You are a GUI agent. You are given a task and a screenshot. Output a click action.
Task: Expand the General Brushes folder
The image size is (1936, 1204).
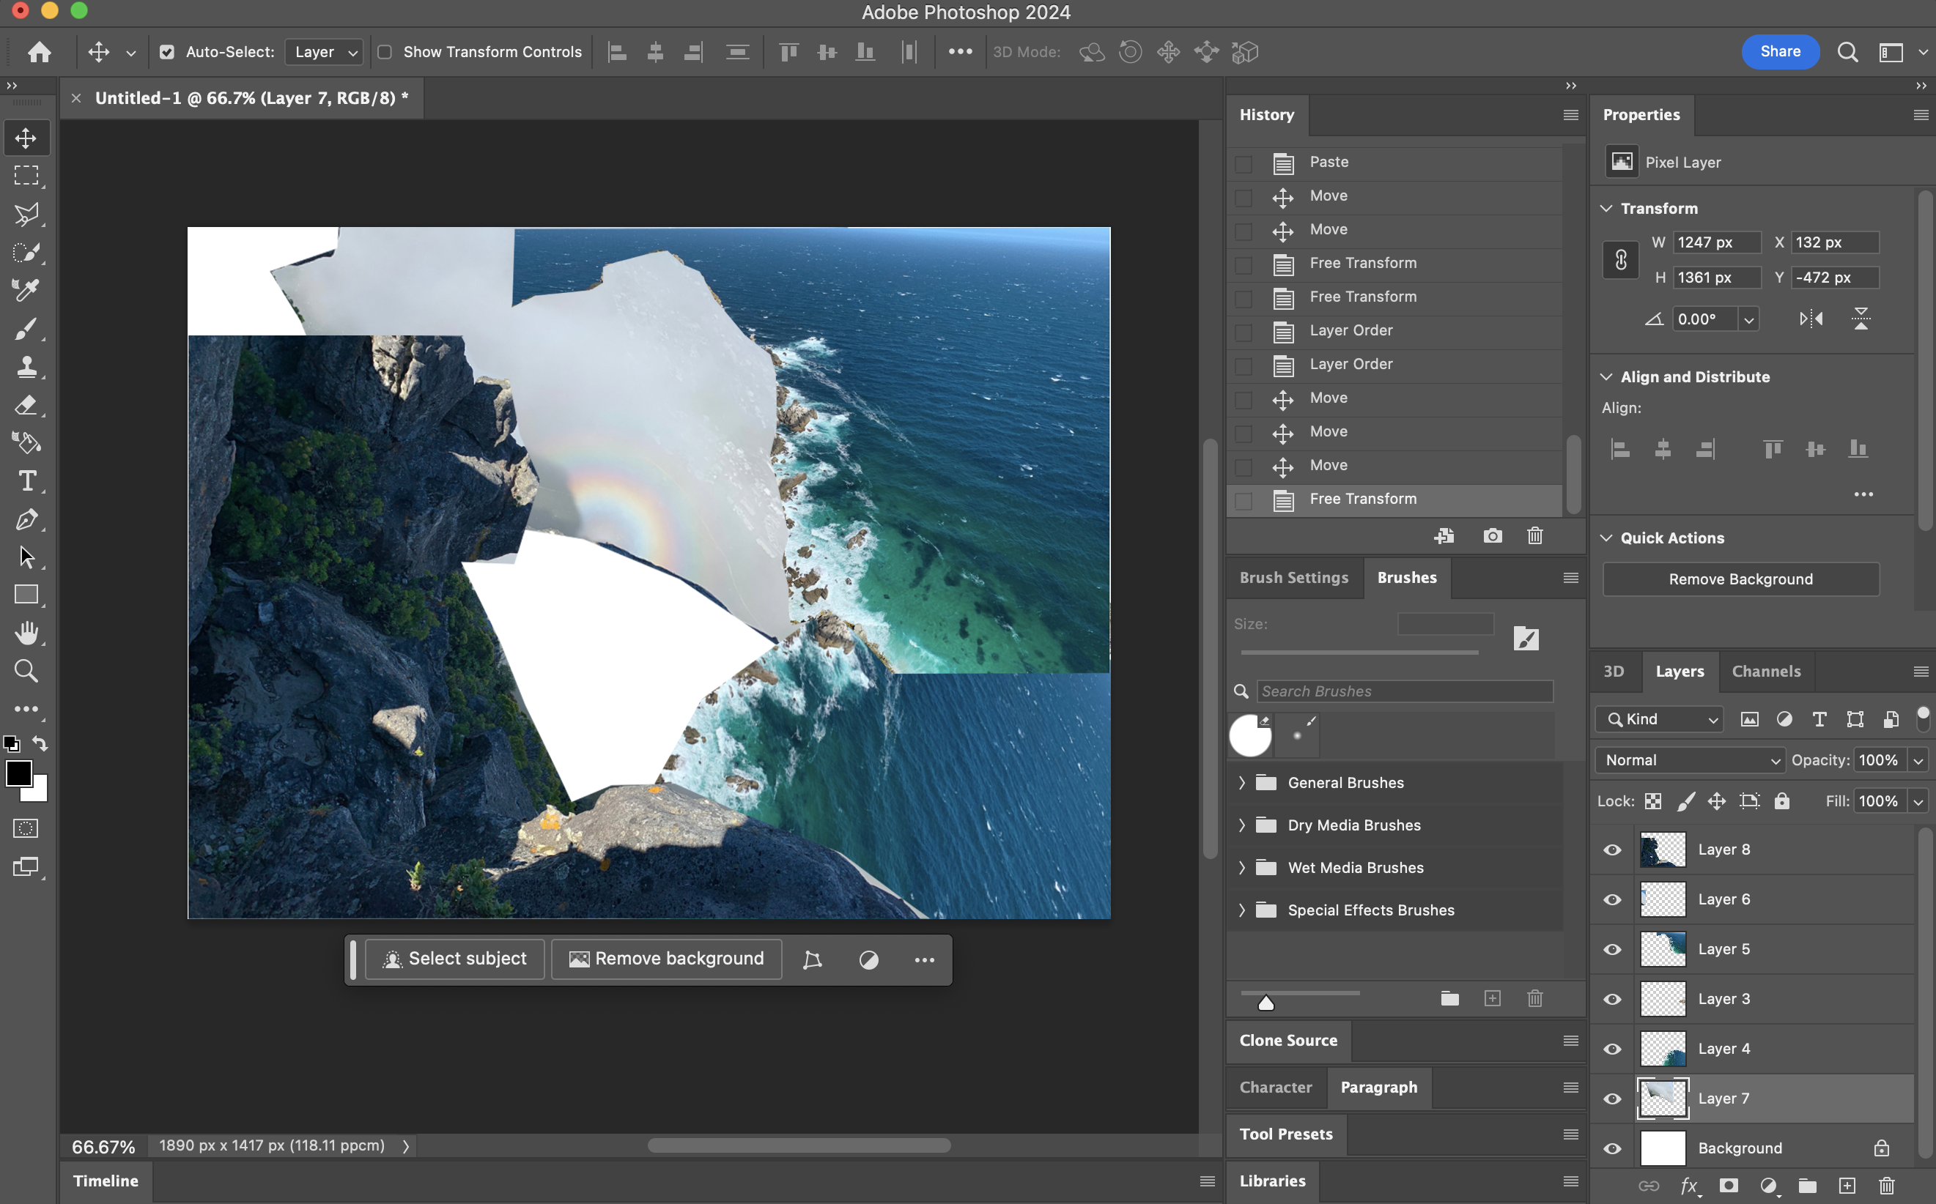point(1241,783)
